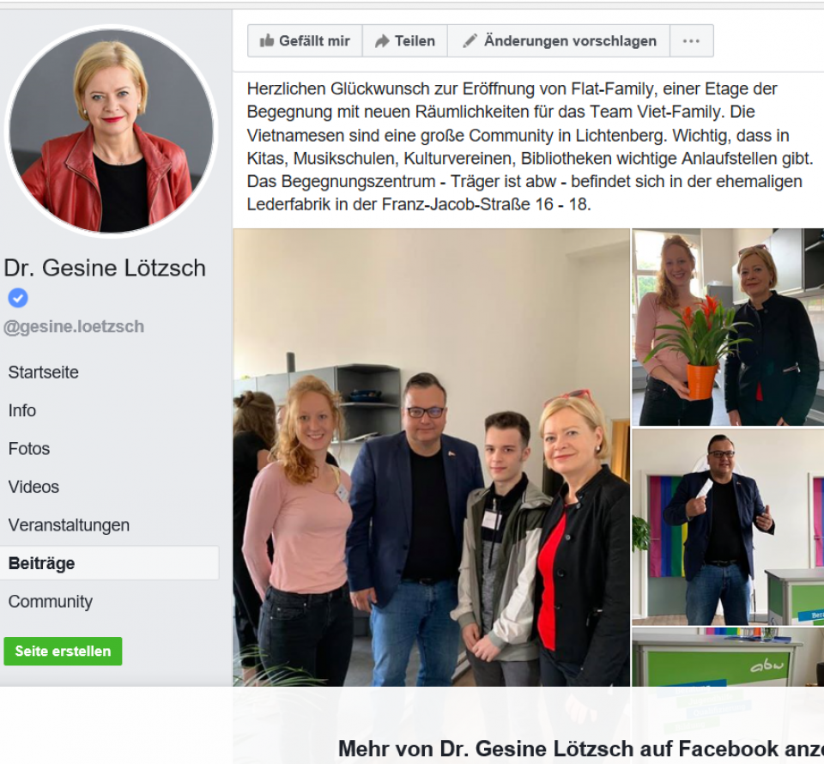
Task: Open the Videos section
Action: [33, 487]
